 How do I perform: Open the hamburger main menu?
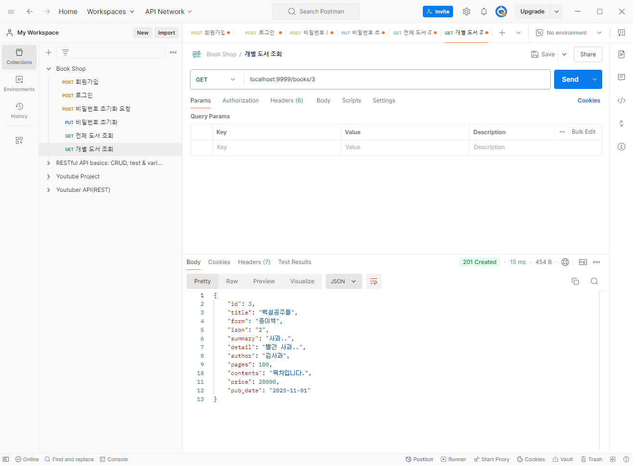pos(11,12)
